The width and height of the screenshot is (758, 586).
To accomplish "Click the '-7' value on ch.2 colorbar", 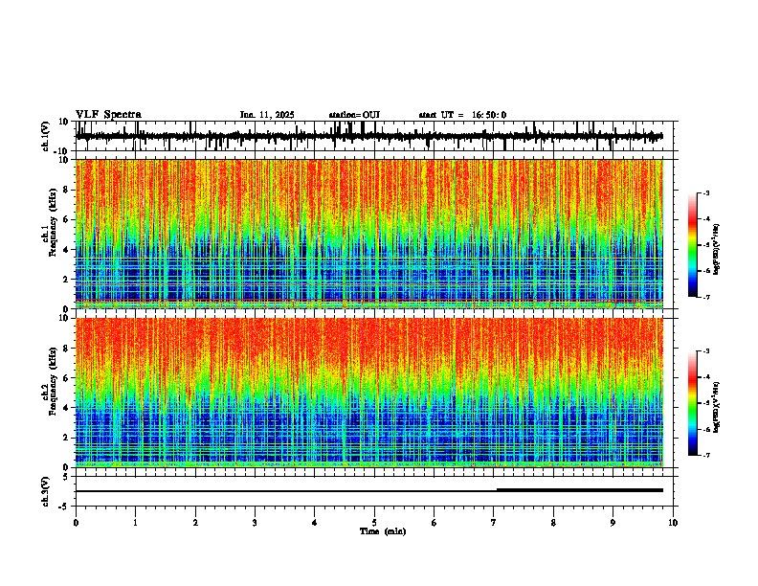I will (705, 456).
